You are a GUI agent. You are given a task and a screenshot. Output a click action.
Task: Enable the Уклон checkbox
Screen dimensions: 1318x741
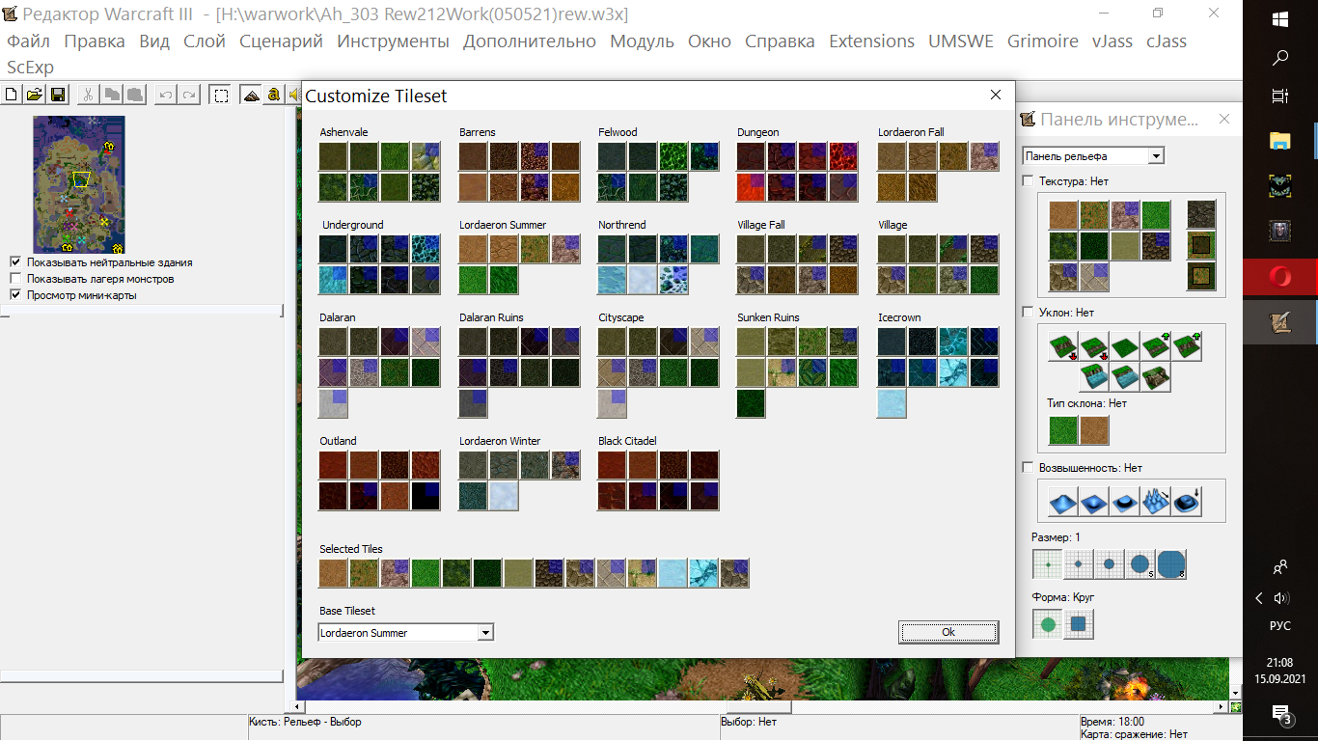point(1028,312)
